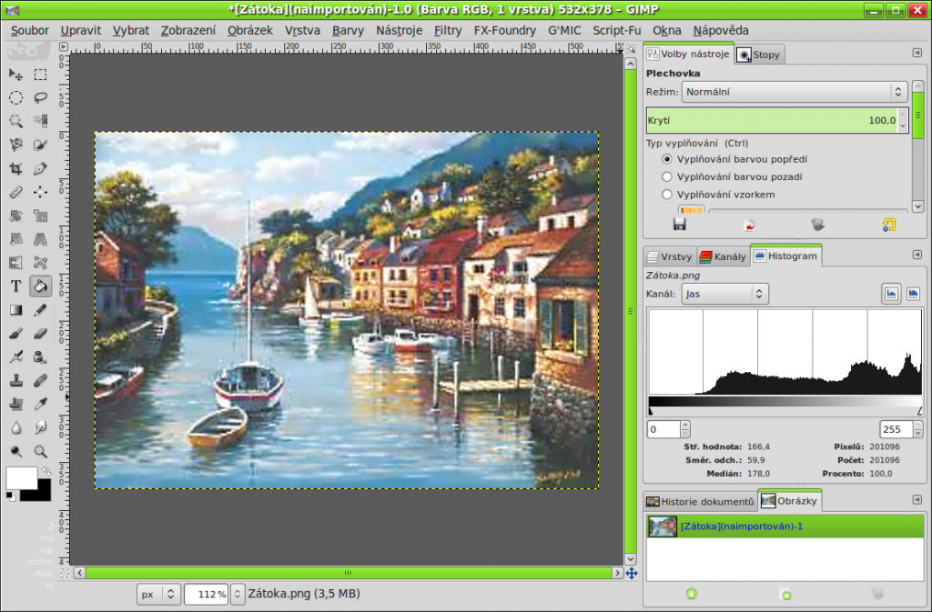Select the Flip tool
This screenshot has height=612, width=932.
click(x=16, y=263)
